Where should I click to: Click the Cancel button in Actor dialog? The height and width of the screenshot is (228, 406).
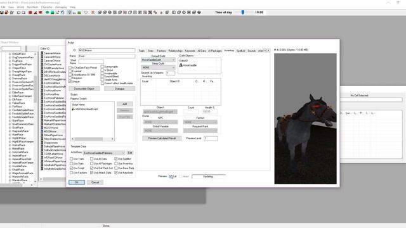tap(95, 182)
